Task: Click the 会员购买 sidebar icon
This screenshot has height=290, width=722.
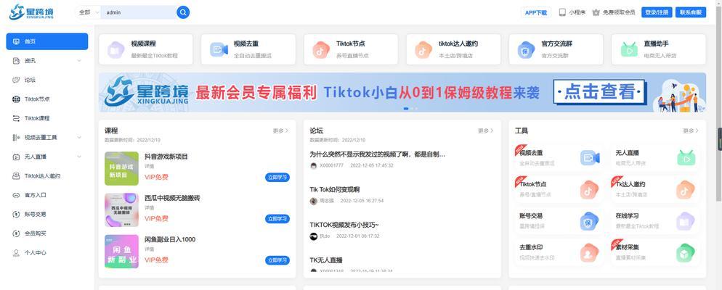Action: pos(16,233)
